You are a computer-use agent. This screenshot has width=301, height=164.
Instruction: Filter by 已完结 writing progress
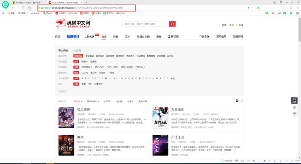[93, 61]
